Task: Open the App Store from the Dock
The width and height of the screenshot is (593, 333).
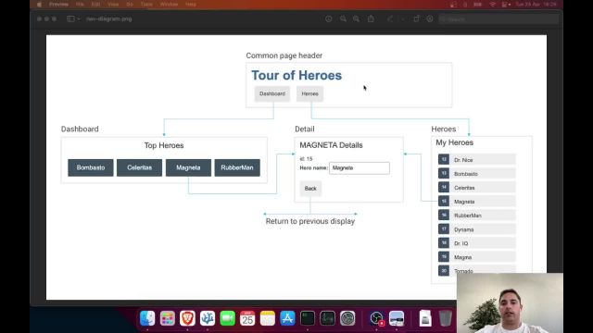Action: coord(287,318)
